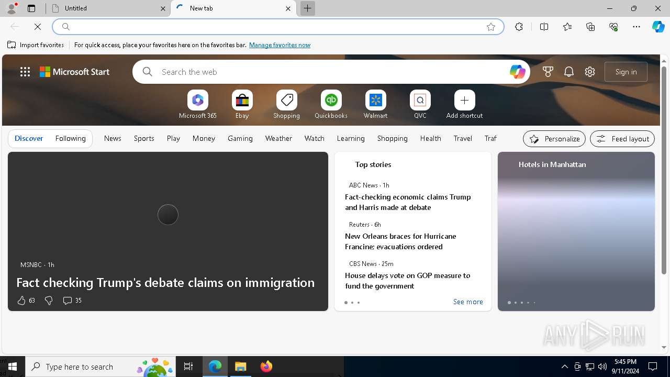Viewport: 670px width, 377px height.
Task: Open the Ebay shortcut
Action: pyautogui.click(x=242, y=105)
